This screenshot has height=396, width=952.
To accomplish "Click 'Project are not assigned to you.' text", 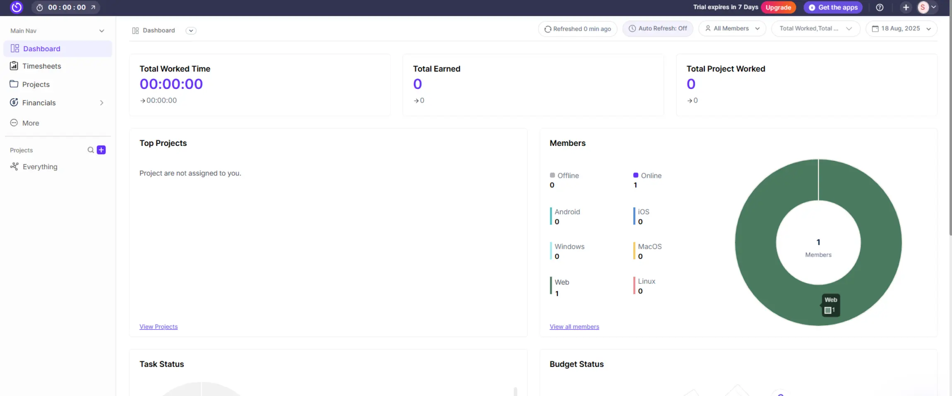I will [190, 173].
